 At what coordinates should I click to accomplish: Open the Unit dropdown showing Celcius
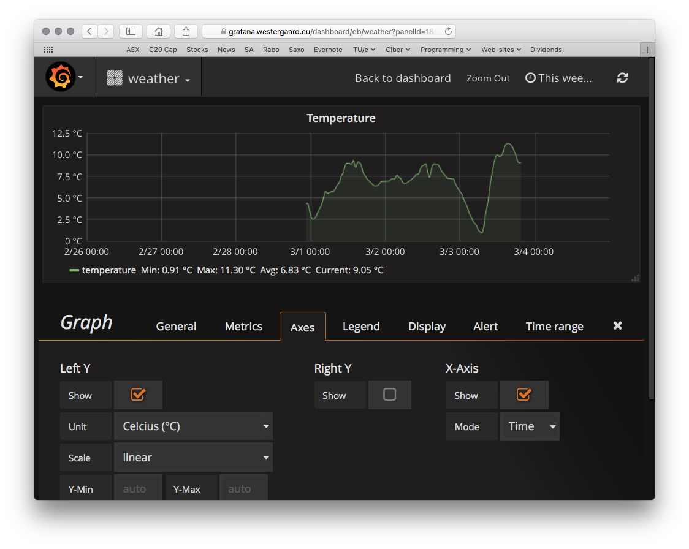click(x=193, y=426)
